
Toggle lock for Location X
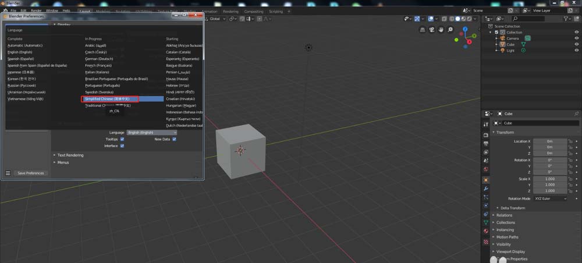click(570, 141)
